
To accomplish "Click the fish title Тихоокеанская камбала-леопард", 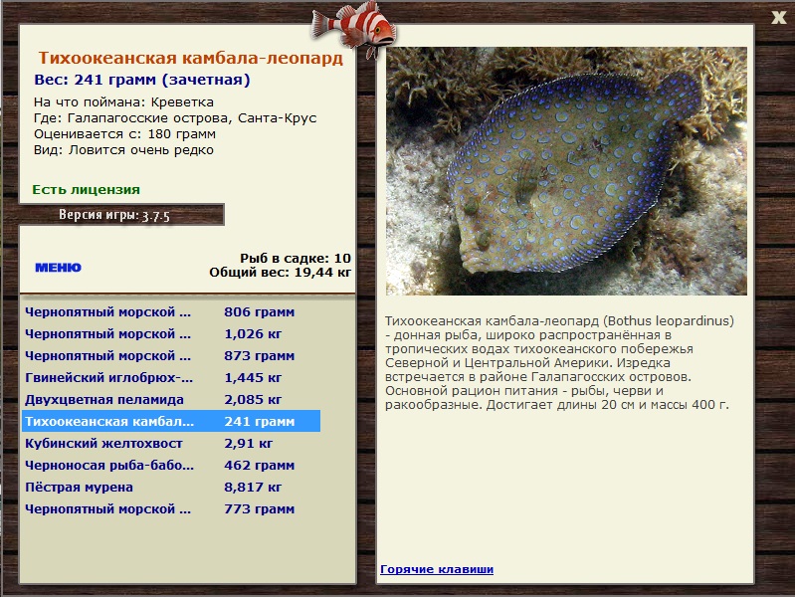I will 191,58.
